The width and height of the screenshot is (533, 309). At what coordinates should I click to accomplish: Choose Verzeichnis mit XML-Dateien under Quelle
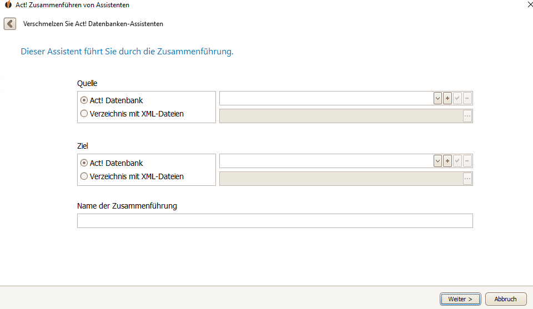(x=84, y=114)
